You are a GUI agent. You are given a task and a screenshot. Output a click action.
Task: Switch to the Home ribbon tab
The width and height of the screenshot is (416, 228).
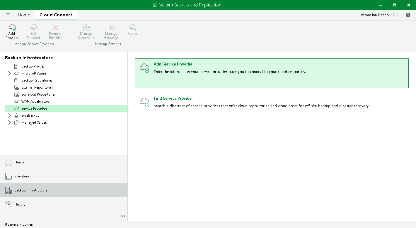pos(24,15)
